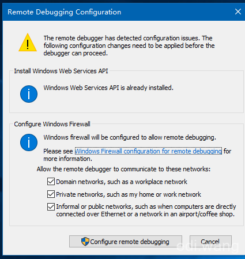Toggle the Private networks checkbox
Viewport: 245px width, 259px height.
(x=51, y=194)
